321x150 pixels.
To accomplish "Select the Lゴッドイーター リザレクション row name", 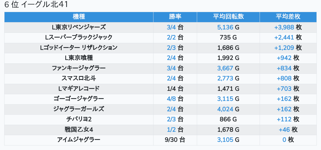I will coord(79,48).
